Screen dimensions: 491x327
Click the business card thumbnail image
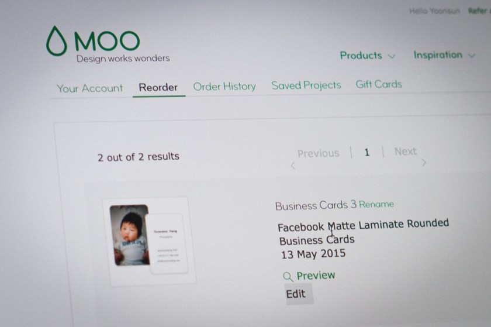150,240
